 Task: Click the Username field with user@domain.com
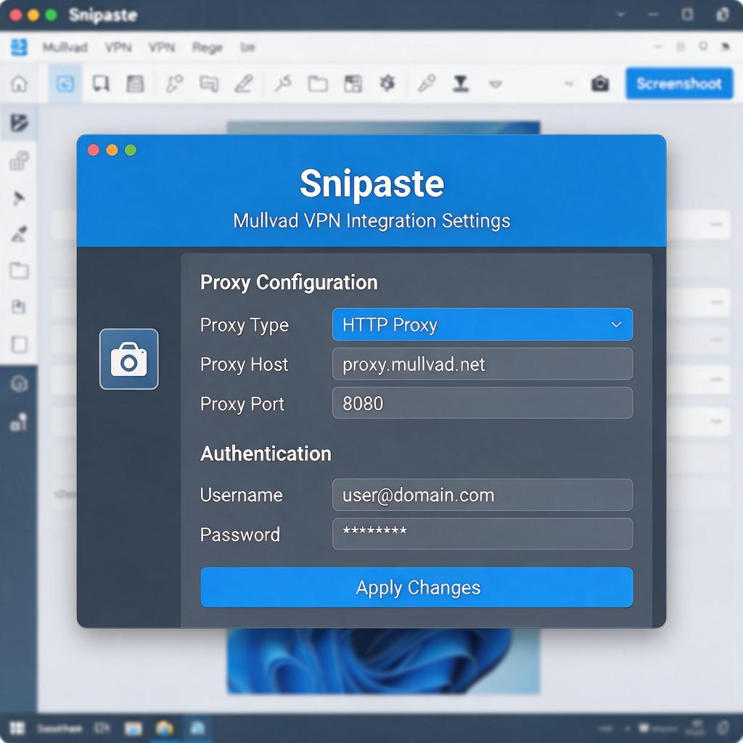[483, 495]
